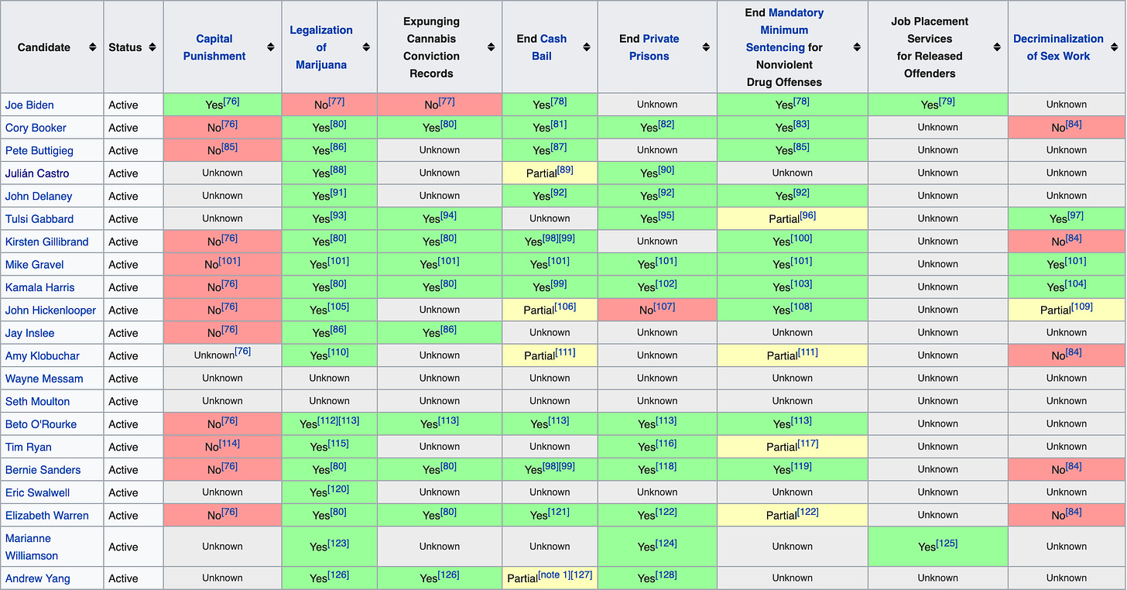
Task: Sort by Decriminalization of Sex Work arrows
Action: pyautogui.click(x=1115, y=47)
